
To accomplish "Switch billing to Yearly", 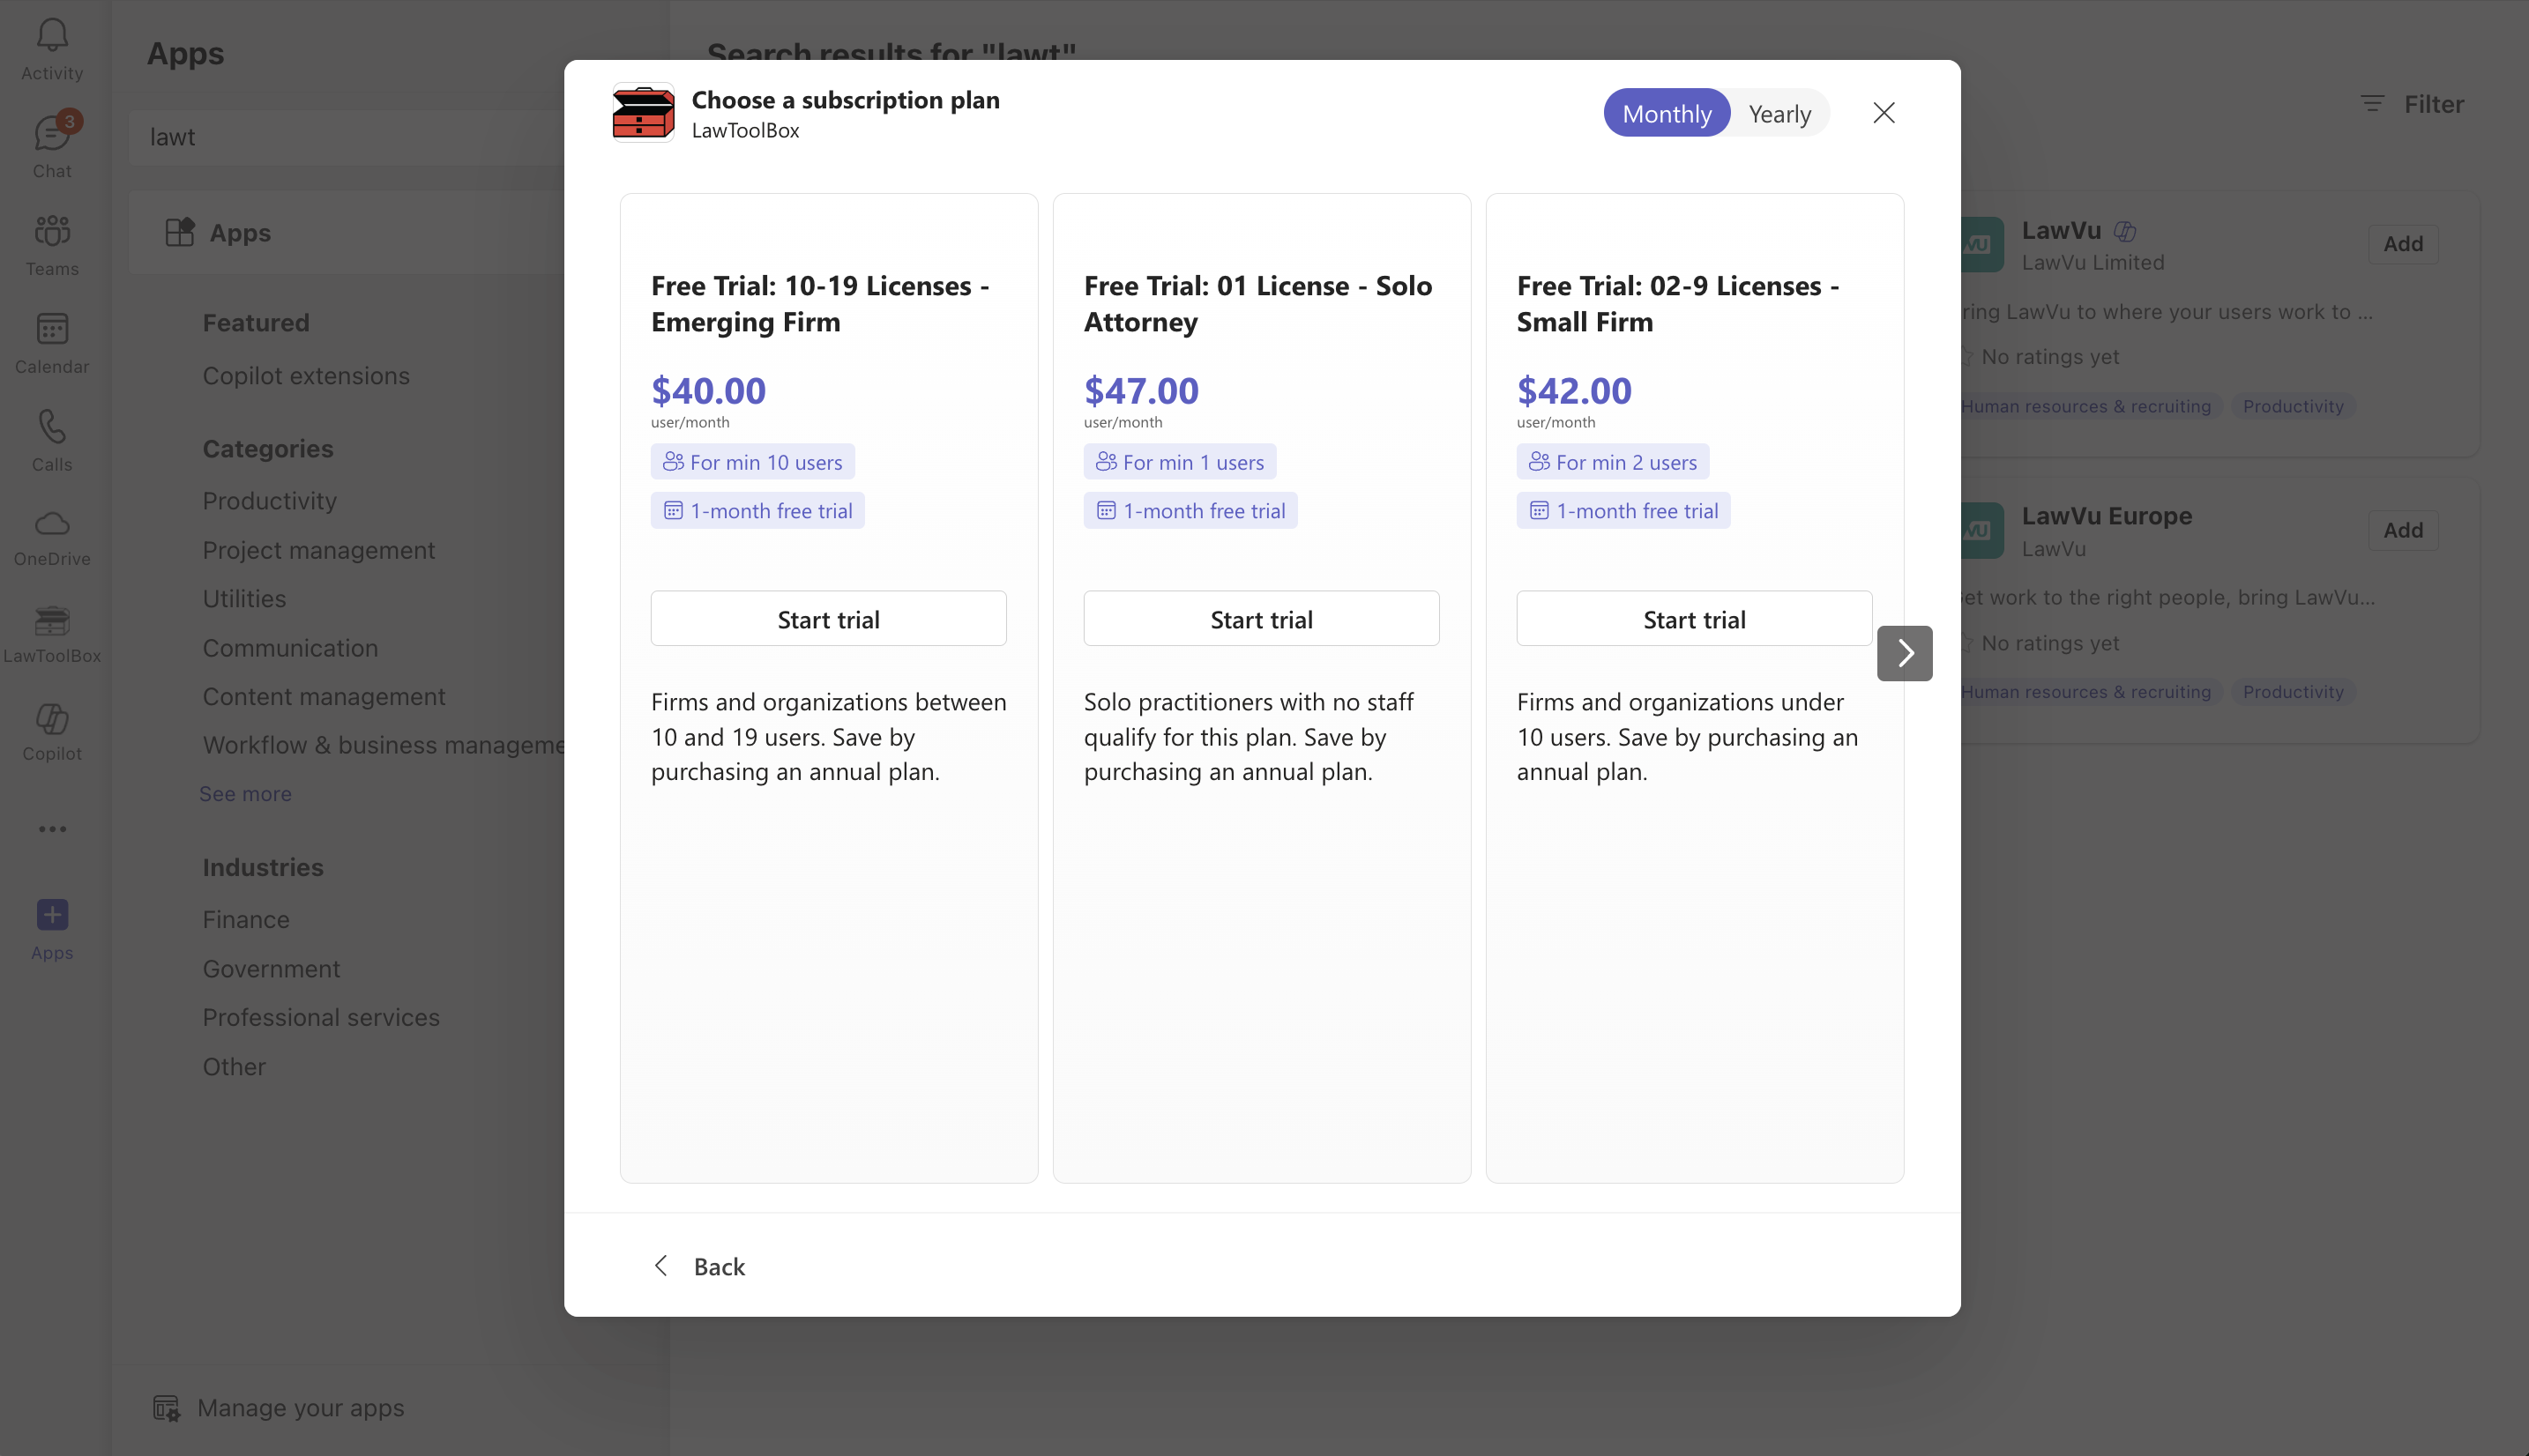I will [1779, 113].
